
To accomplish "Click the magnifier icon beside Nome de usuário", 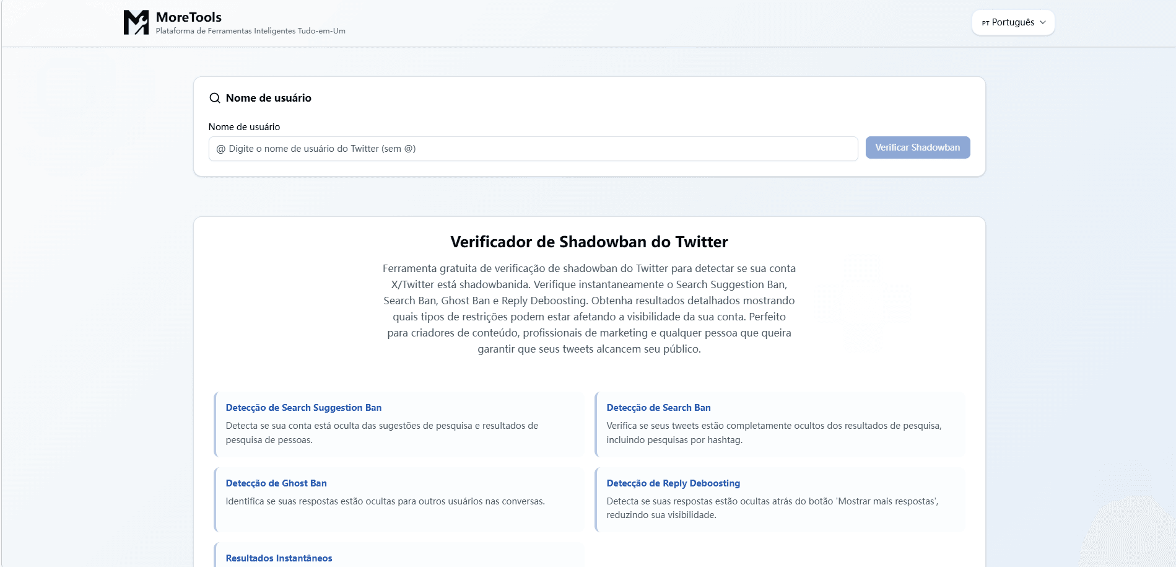I will pyautogui.click(x=215, y=98).
